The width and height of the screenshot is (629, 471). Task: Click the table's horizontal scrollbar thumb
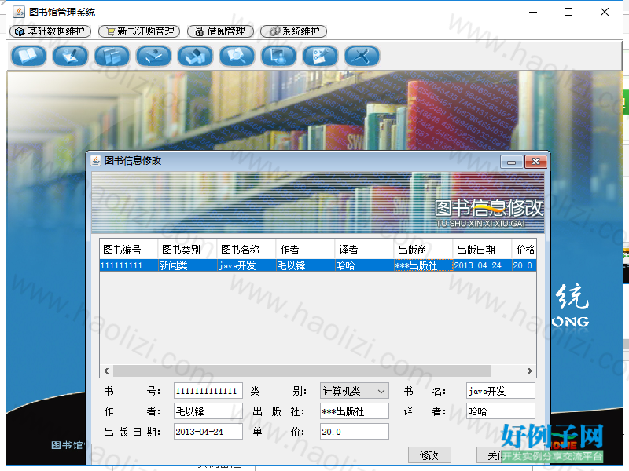[x=302, y=371]
